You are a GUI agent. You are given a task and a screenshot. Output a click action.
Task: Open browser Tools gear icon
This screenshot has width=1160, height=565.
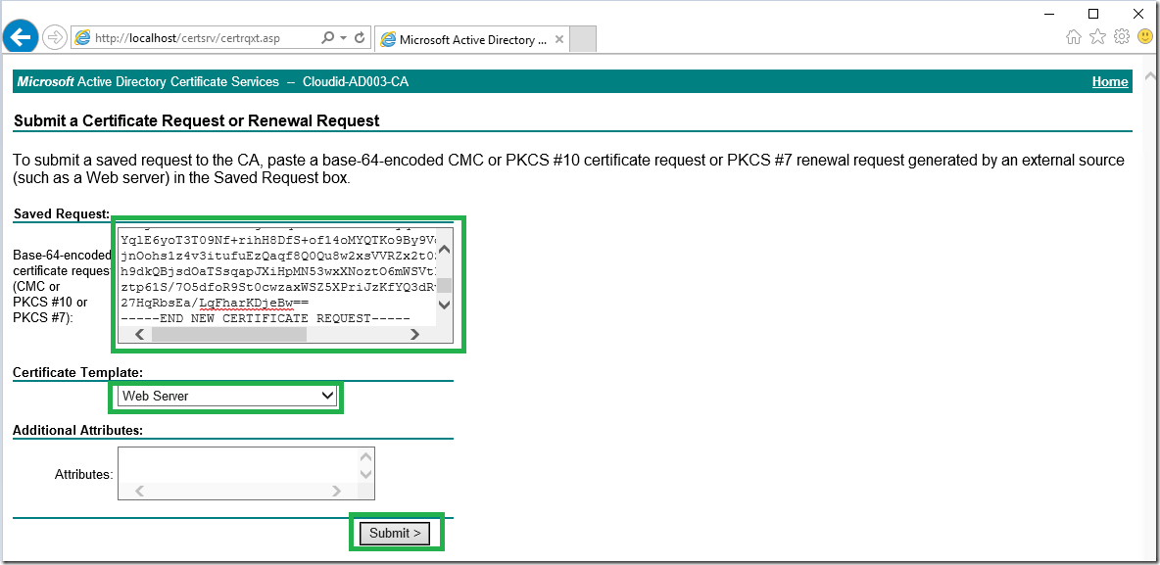pos(1122,37)
